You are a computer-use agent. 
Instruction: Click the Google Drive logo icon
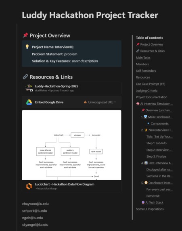tap(29, 102)
